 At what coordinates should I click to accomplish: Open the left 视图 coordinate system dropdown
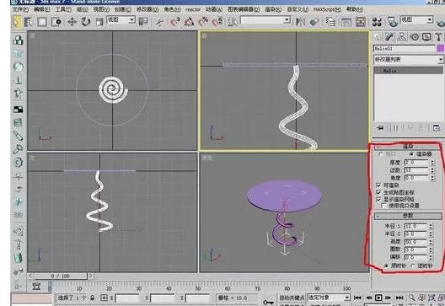click(x=121, y=20)
